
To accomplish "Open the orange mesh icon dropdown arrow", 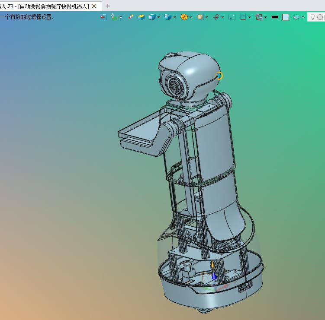I will point(191,17).
